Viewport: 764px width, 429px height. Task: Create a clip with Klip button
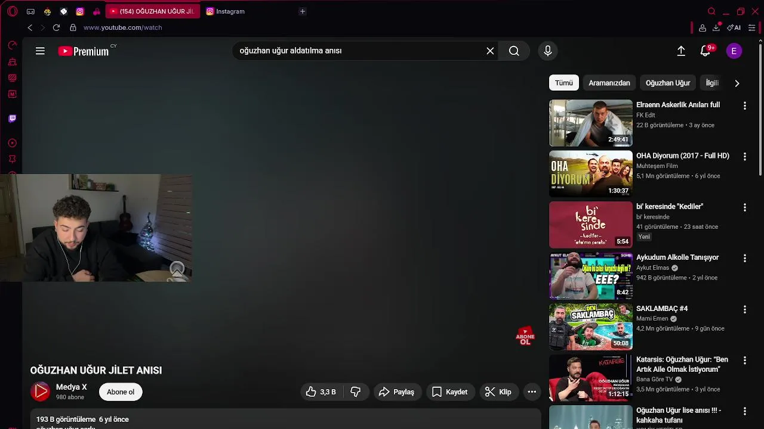click(498, 392)
